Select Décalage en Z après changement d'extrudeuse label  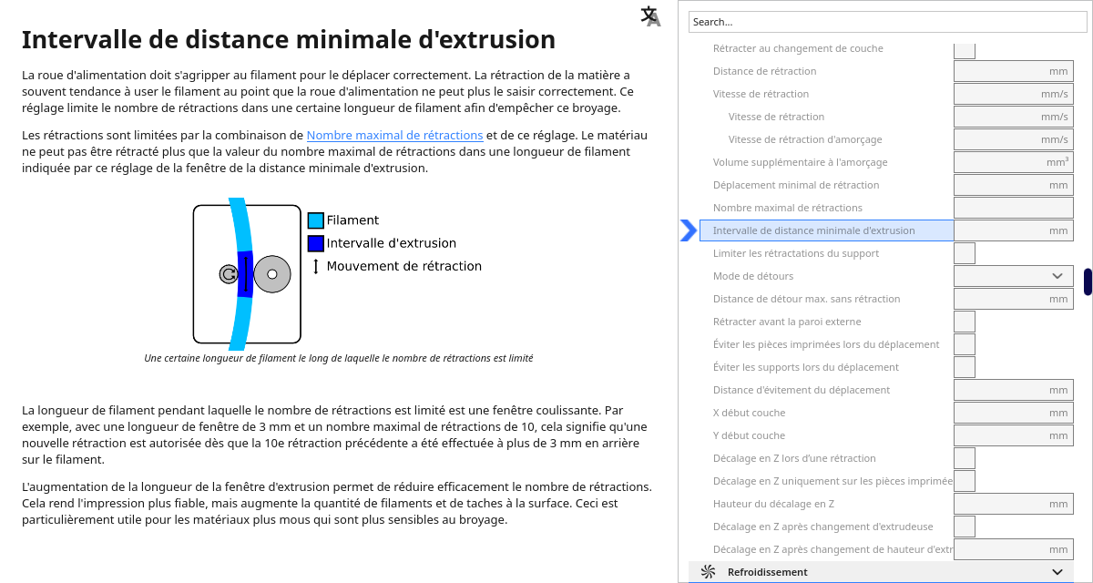[823, 527]
